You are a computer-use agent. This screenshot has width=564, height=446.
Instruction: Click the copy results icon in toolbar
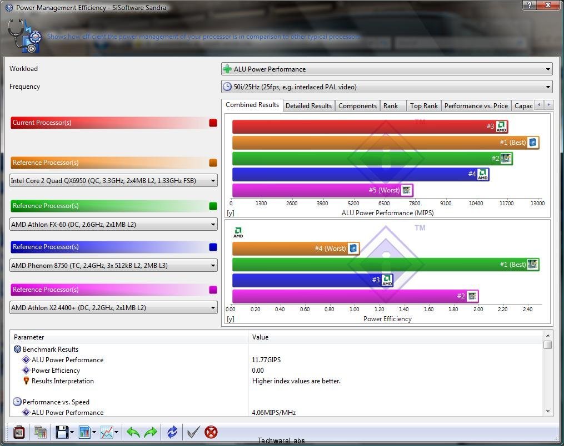coord(40,432)
